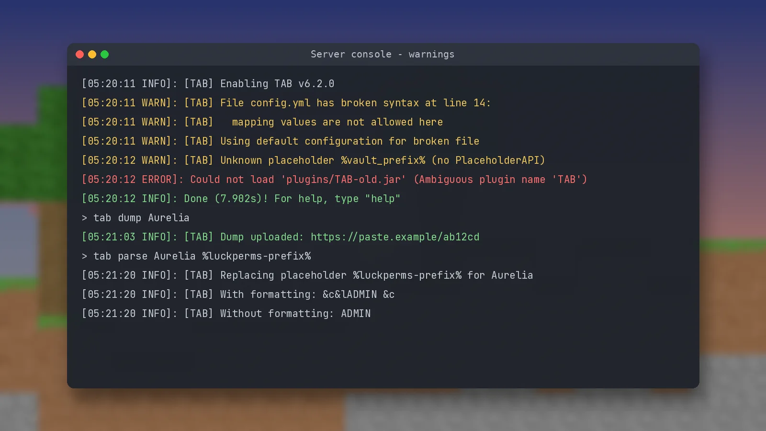Minimize the console via yellow button
766x431 pixels.
pos(92,55)
